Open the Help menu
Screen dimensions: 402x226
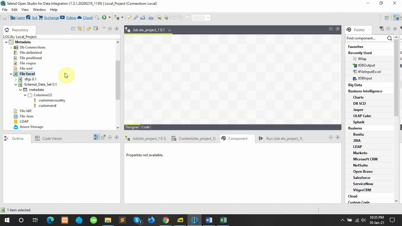(x=54, y=10)
